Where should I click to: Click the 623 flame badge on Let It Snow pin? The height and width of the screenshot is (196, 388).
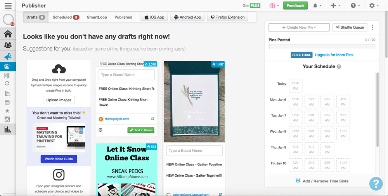point(151,146)
